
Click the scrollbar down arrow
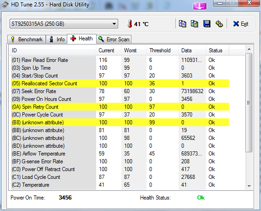coord(249,186)
